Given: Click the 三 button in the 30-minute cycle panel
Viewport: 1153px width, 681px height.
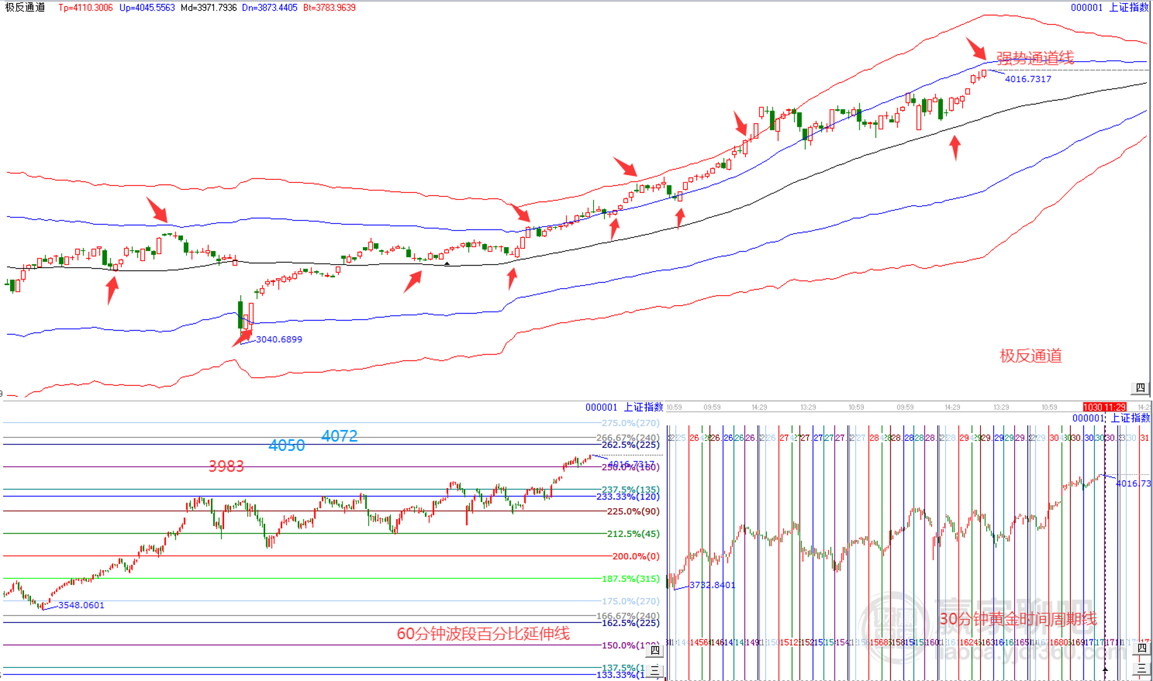Looking at the screenshot, I should pos(1142,668).
